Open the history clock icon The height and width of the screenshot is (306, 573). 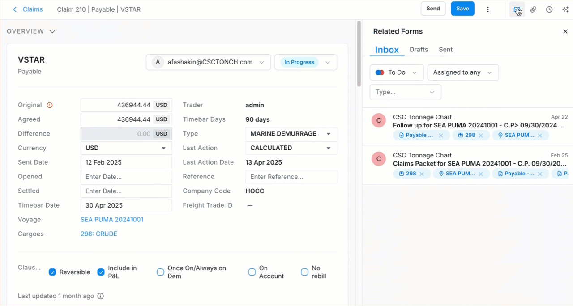tap(549, 9)
